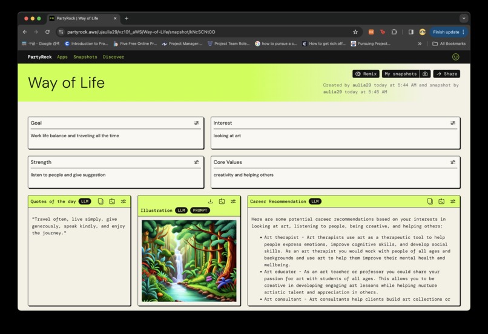Viewport: 488px width, 334px height.
Task: Click the orange extension icon in toolbar
Action: (371, 31)
